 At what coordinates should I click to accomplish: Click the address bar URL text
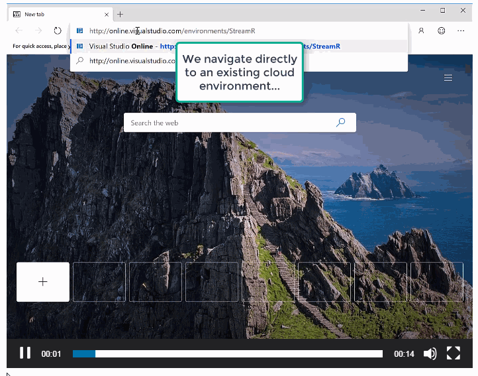click(x=172, y=31)
